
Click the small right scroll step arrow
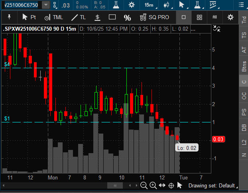coord(136,185)
